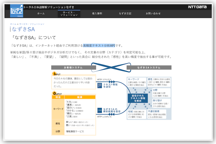The height and width of the screenshot is (144, 216).
Task: Click the HTTP リクエスト label
Action: 104,80
